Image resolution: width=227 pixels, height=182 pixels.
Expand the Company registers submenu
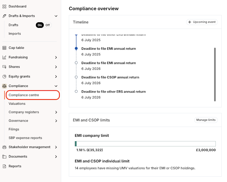pyautogui.click(x=56, y=112)
